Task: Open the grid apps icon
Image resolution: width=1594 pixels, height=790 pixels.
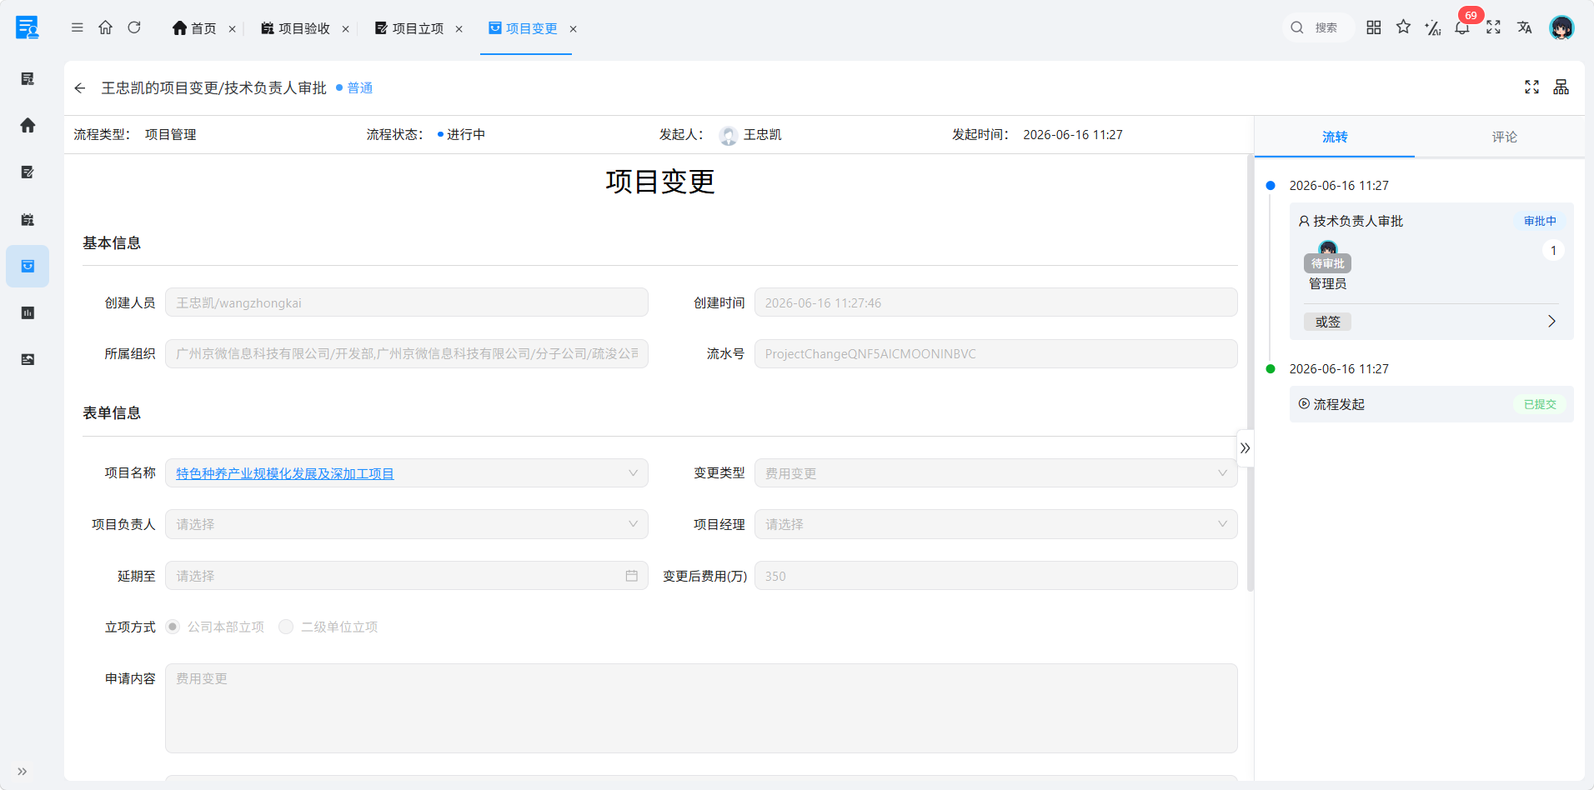Action: point(1374,27)
